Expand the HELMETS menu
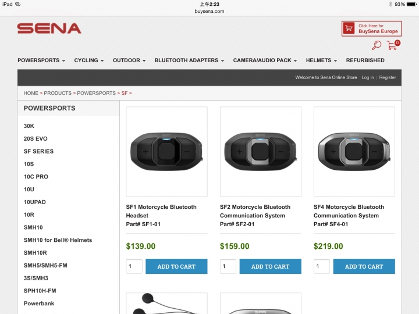Image resolution: width=419 pixels, height=314 pixels. pos(321,60)
